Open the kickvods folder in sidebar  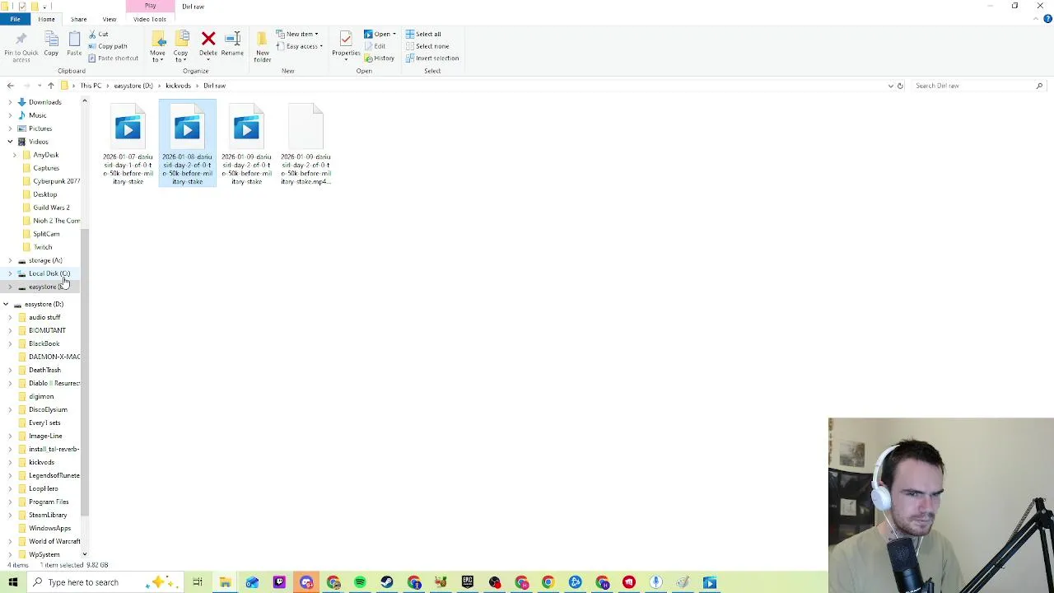(41, 462)
